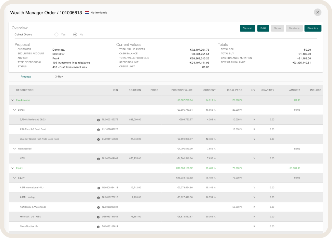The width and height of the screenshot is (332, 238).
Task: Click position value €2,696,960.97
Action: pos(185,139)
